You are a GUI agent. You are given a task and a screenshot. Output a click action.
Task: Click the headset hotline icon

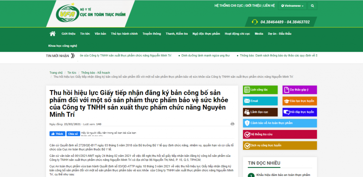point(254,22)
